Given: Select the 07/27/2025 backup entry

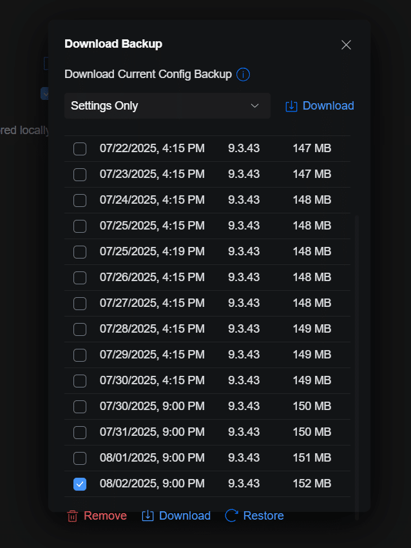Looking at the screenshot, I should tap(79, 303).
